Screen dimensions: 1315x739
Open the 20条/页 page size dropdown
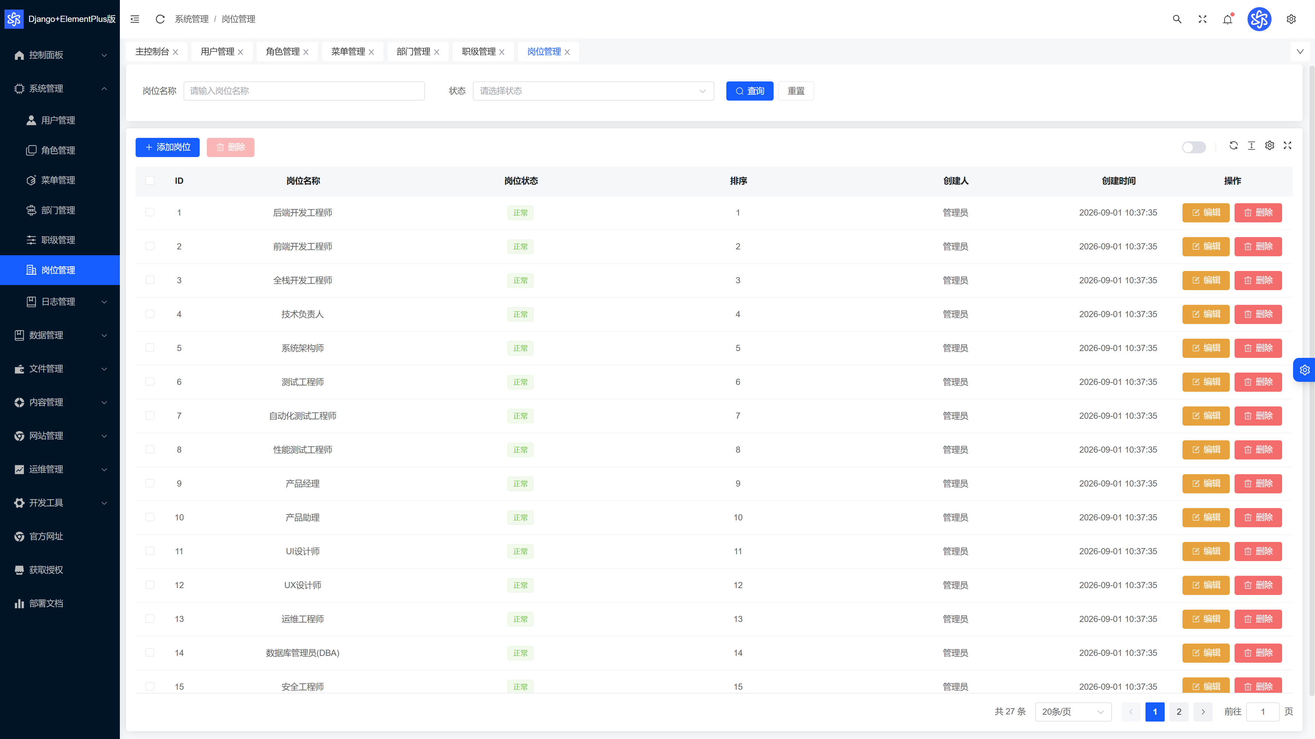pyautogui.click(x=1073, y=712)
